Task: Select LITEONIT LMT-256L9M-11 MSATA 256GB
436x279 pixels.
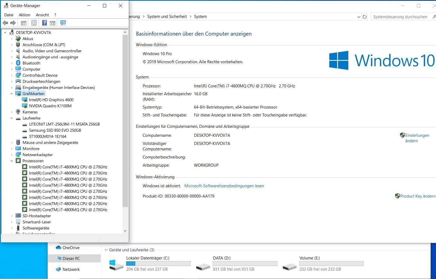Action: coord(64,124)
